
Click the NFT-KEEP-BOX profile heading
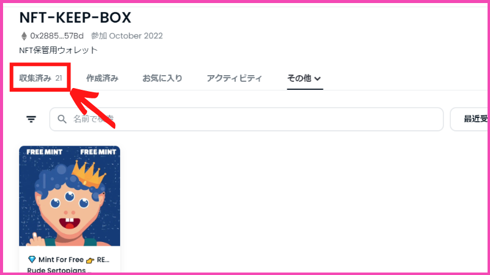click(x=75, y=18)
